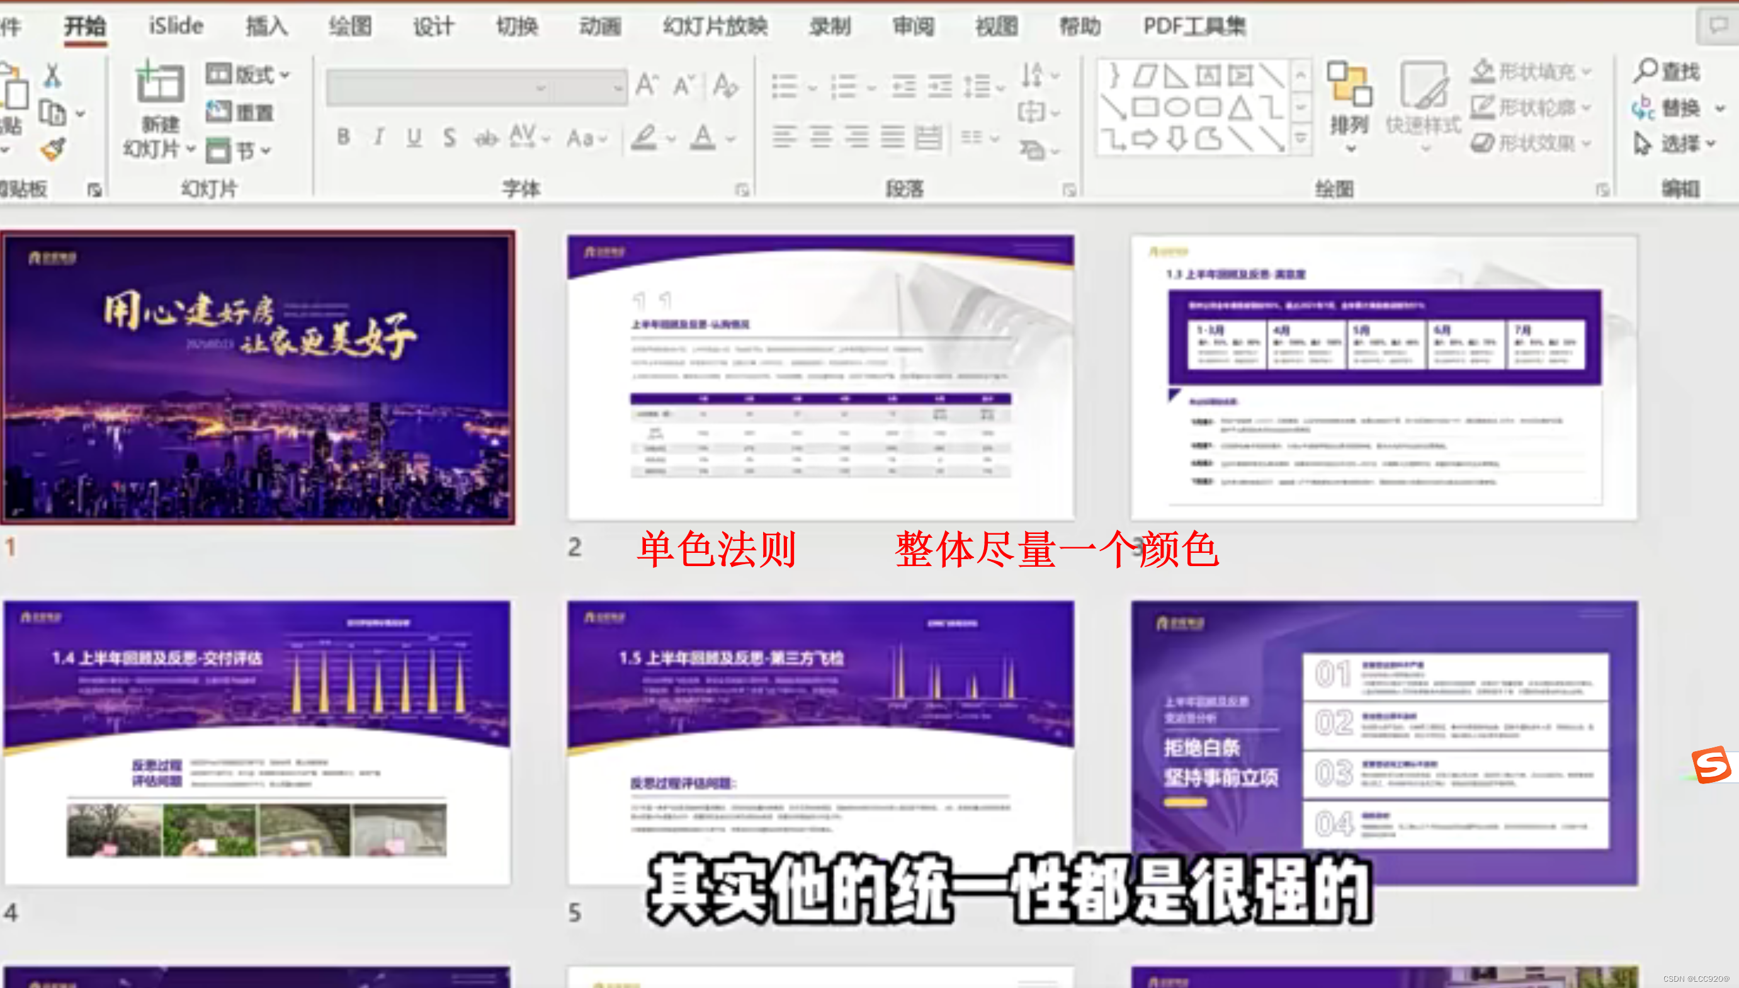
Task: Open the font color picker
Action: [x=730, y=139]
